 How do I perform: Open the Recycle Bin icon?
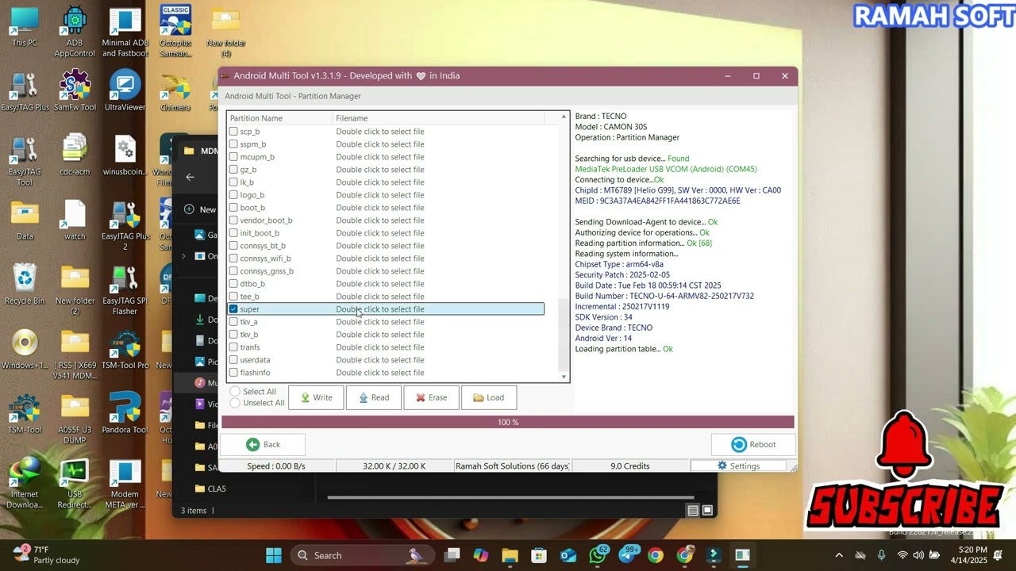pos(25,285)
